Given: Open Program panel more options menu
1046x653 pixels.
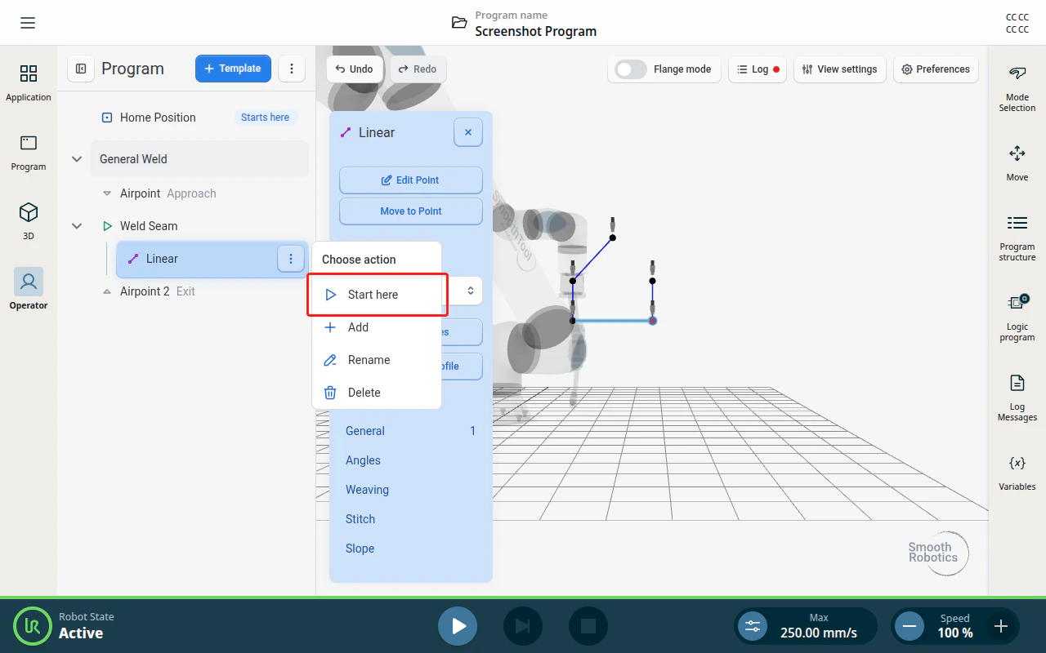Looking at the screenshot, I should (292, 69).
